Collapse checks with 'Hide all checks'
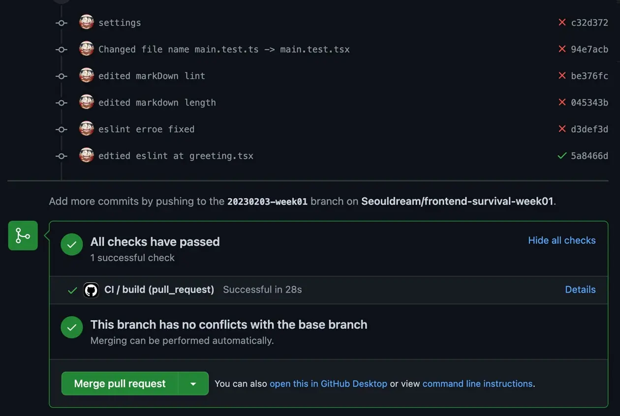Screen dimensions: 620x416 tap(562, 240)
